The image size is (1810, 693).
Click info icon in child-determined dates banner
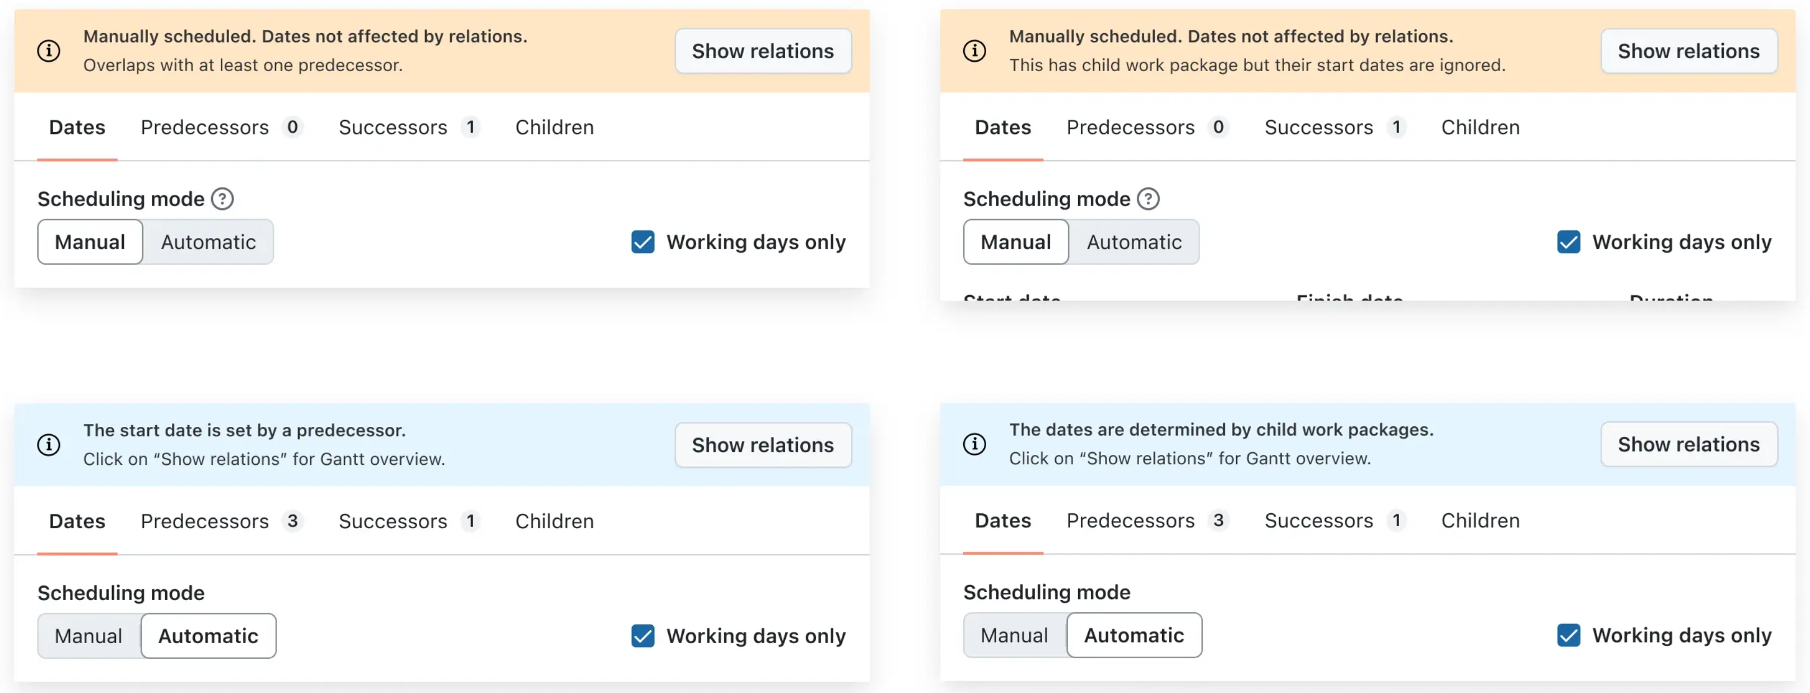[974, 444]
